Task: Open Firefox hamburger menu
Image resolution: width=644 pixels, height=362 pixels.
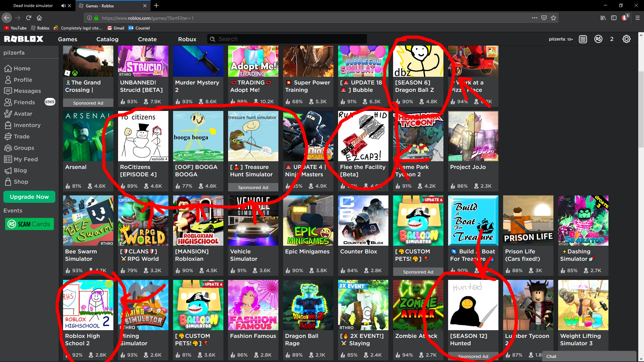Action: (x=638, y=18)
